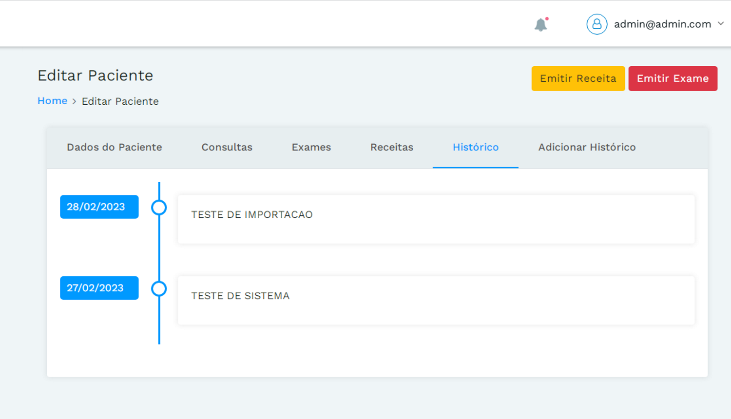Screen dimensions: 731x419
Task: Click the 28/02/2023 date badge
Action: [x=99, y=207]
